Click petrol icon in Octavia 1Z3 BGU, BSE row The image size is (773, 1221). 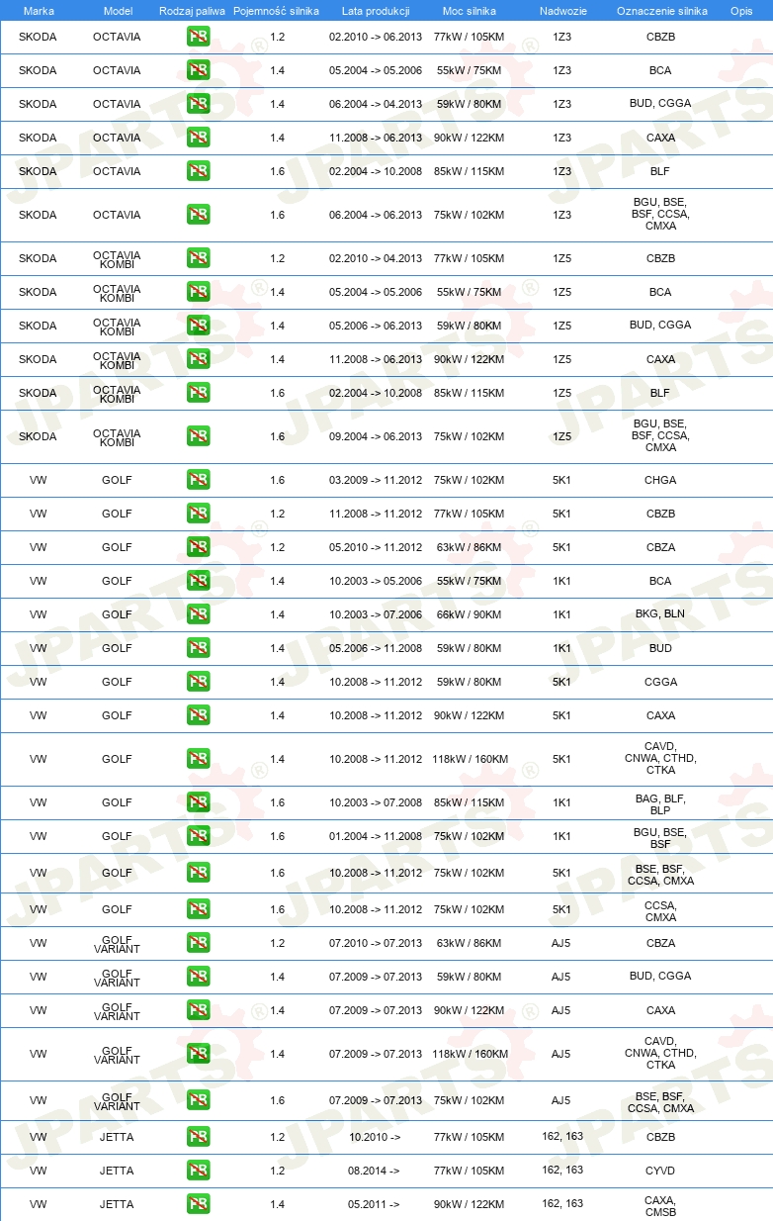pos(198,215)
